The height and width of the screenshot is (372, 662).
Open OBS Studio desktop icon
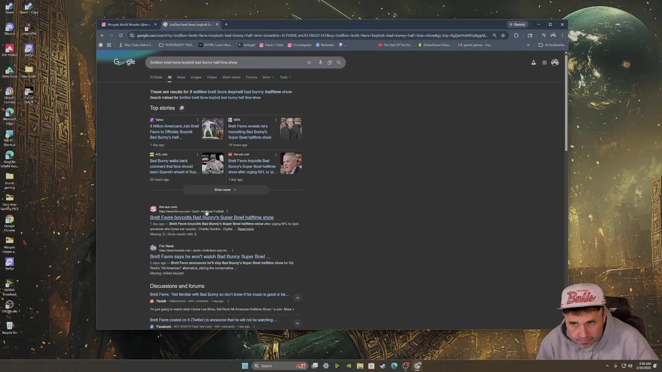(x=9, y=307)
